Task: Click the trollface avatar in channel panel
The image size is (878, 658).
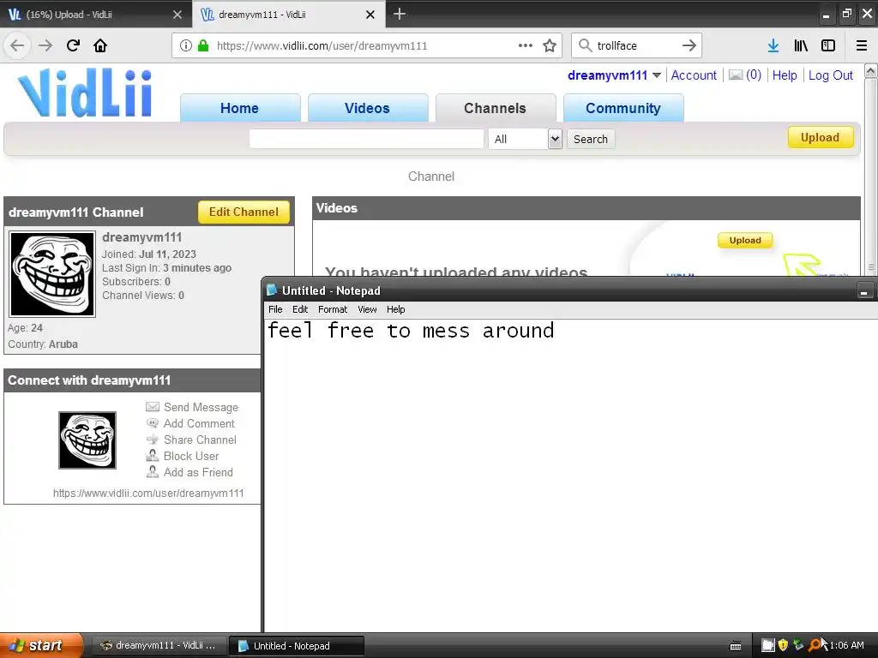Action: pos(52,274)
